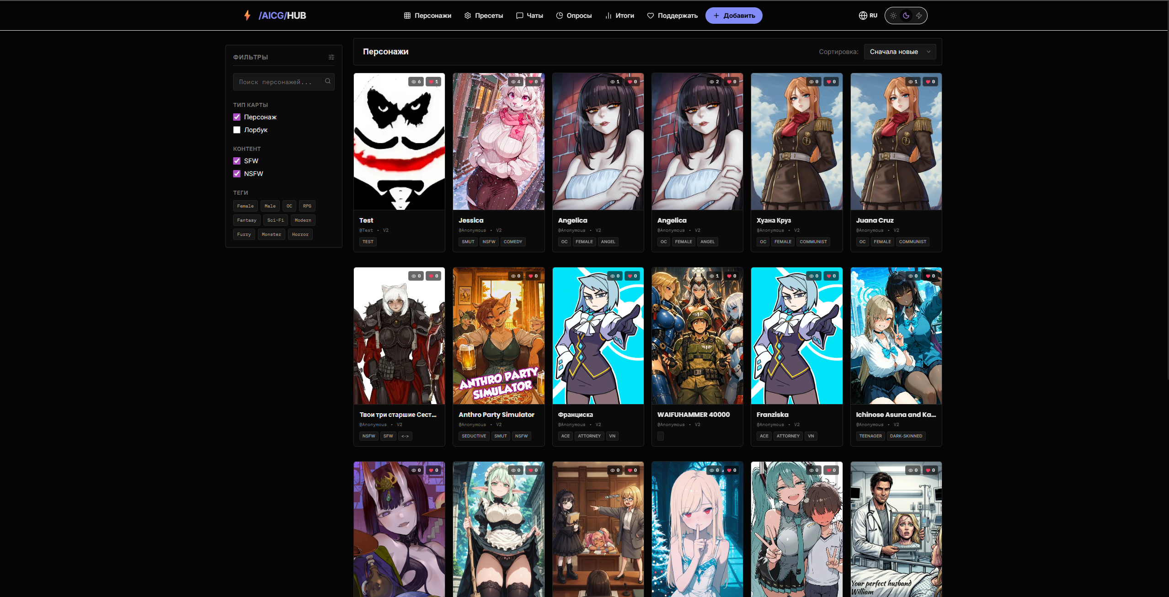Click the globe RU language icon
The width and height of the screenshot is (1169, 597).
863,16
